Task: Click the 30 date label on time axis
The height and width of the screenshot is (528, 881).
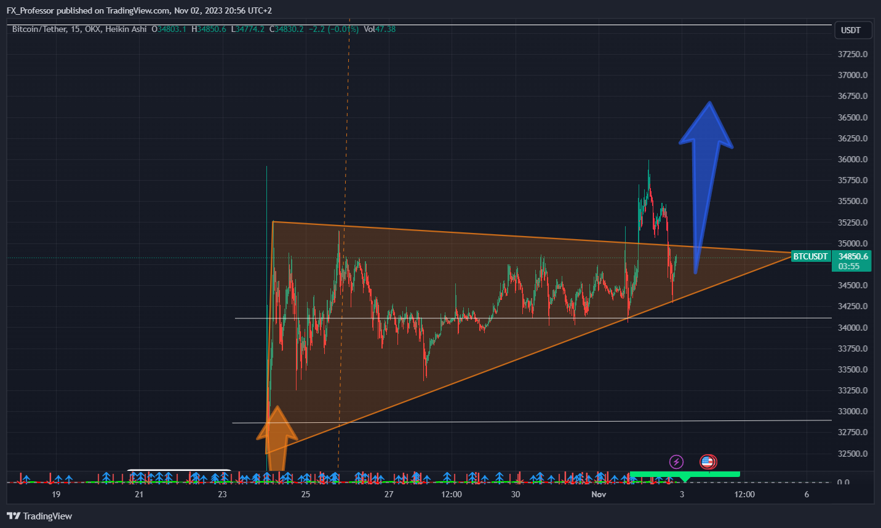Action: pos(516,494)
